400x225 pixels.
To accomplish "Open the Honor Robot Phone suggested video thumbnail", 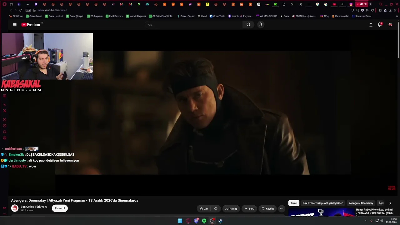I will pyautogui.click(x=321, y=212).
